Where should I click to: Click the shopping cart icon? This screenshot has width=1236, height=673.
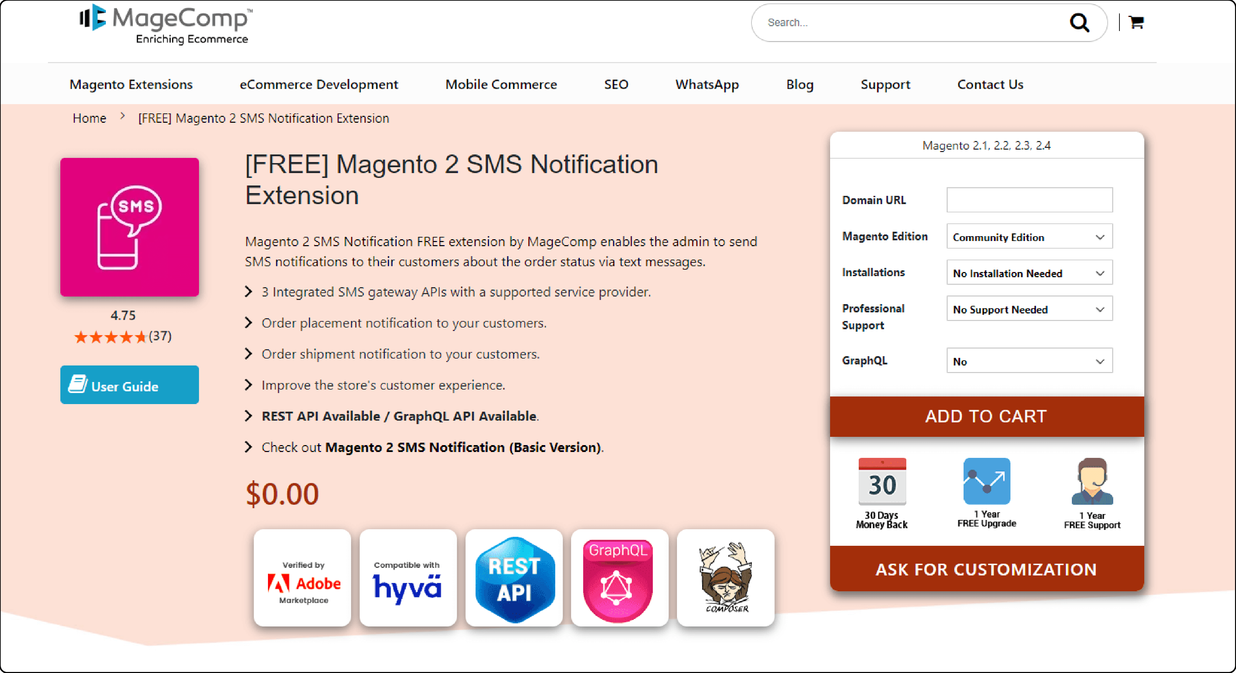(x=1137, y=22)
